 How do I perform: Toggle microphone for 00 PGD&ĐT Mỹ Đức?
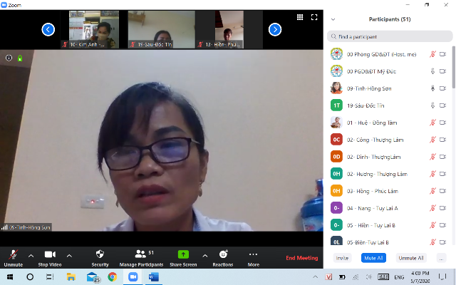[x=432, y=71]
